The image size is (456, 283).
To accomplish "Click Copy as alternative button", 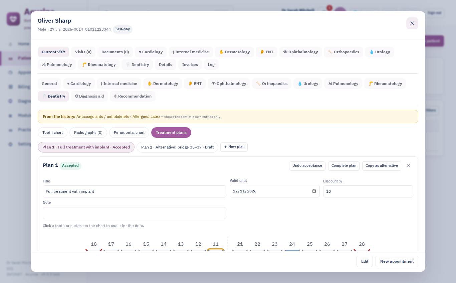I will point(382,166).
